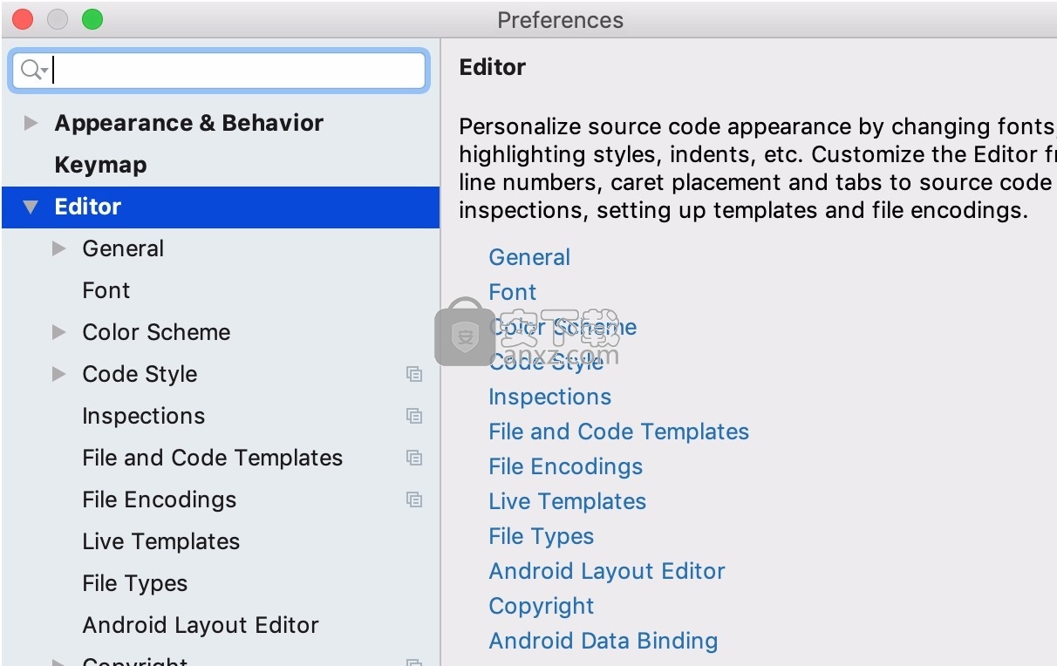Expand the General subsection arrow
This screenshot has height=666, width=1057.
[x=59, y=248]
